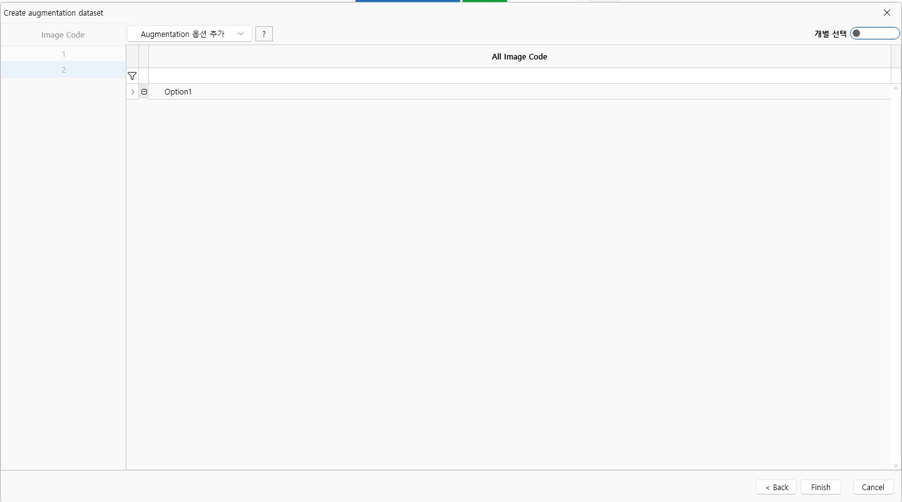The image size is (902, 502).
Task: Click the Image Code list header
Action: click(x=63, y=35)
